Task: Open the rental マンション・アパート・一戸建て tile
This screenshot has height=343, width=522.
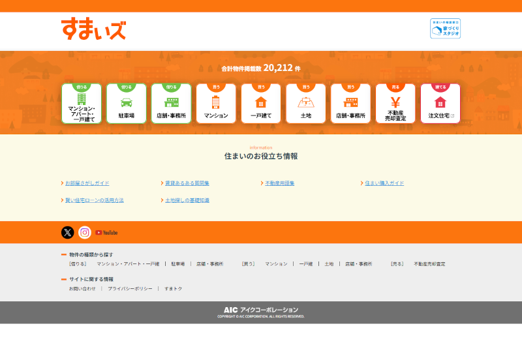Action: (82, 104)
